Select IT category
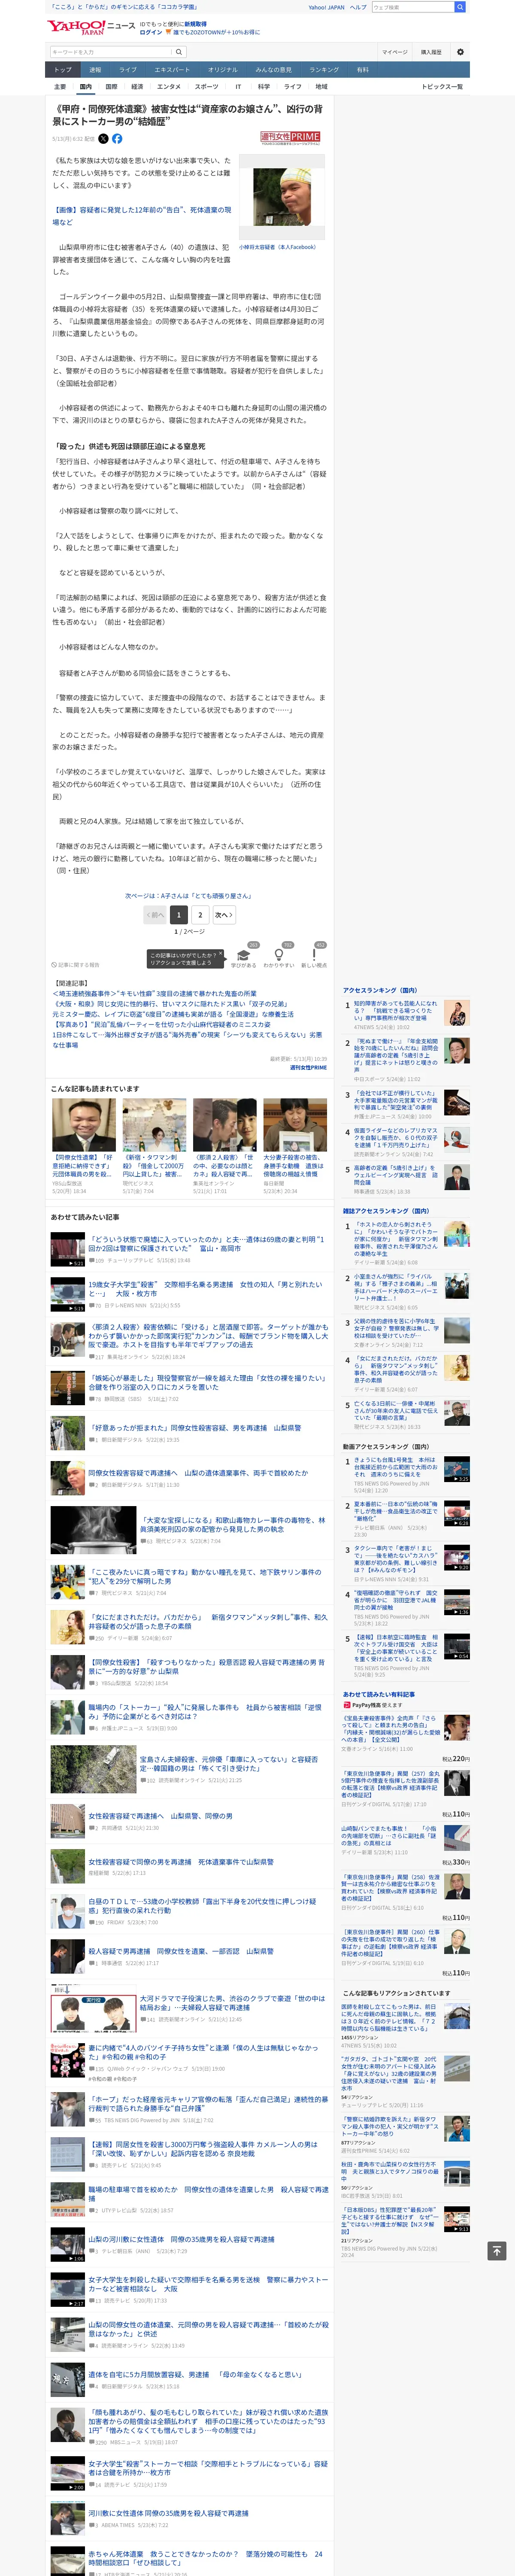The width and height of the screenshot is (515, 2576). click(238, 87)
